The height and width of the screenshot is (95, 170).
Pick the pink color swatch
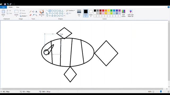point(103,13)
